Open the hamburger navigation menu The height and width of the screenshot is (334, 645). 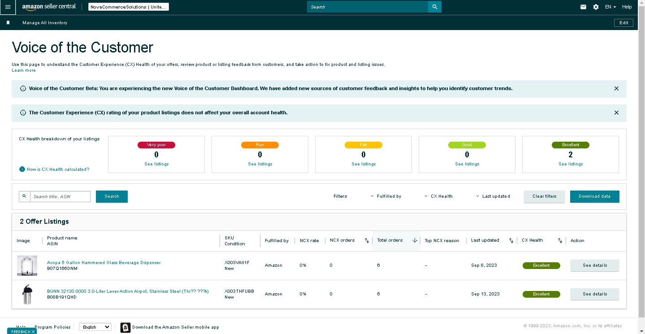(x=8, y=7)
